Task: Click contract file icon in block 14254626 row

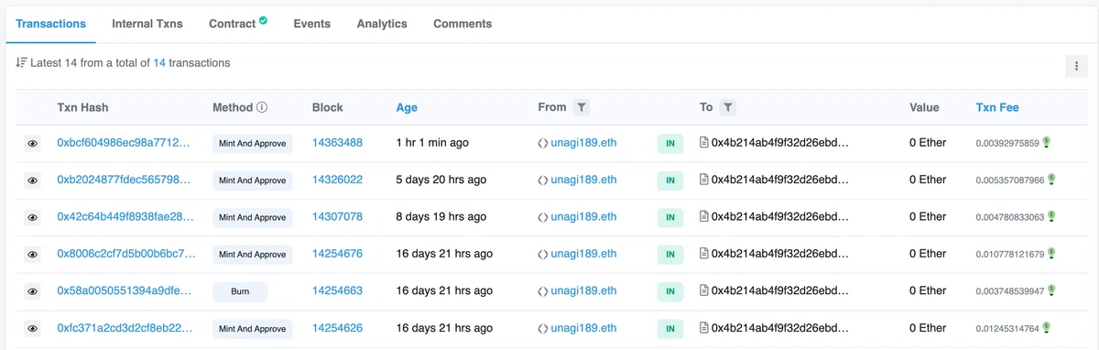Action: point(703,328)
